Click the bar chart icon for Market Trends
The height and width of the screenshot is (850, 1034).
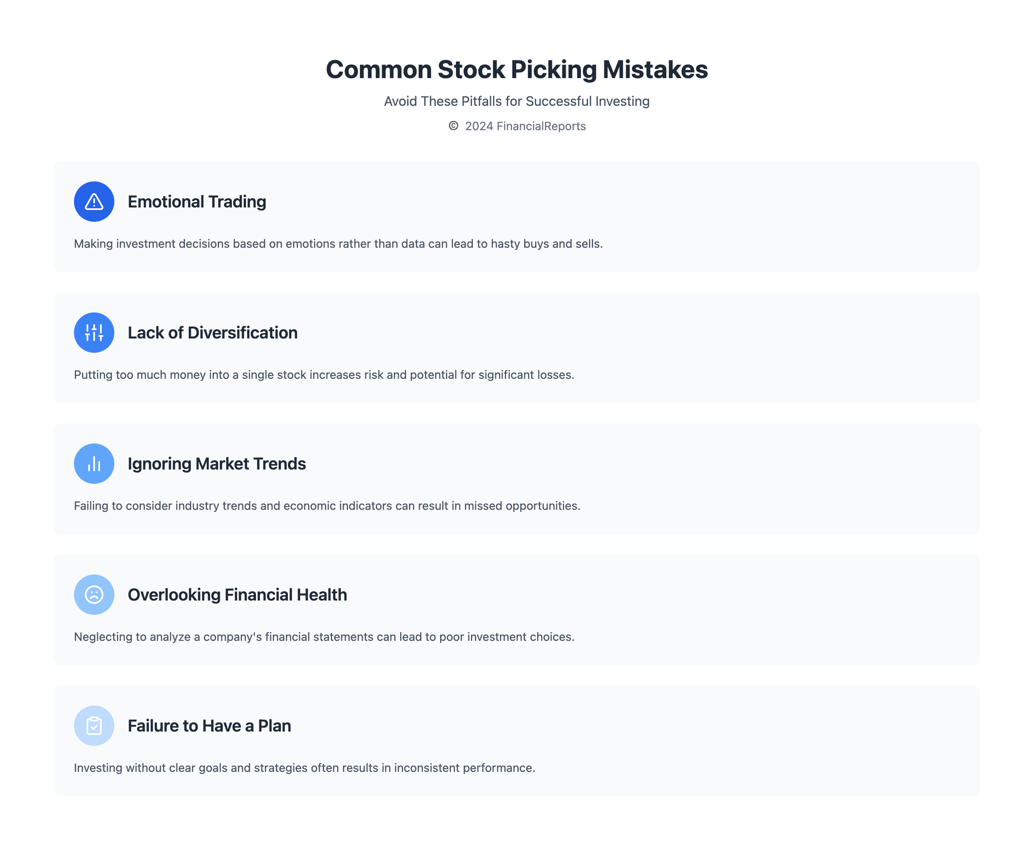coord(94,464)
